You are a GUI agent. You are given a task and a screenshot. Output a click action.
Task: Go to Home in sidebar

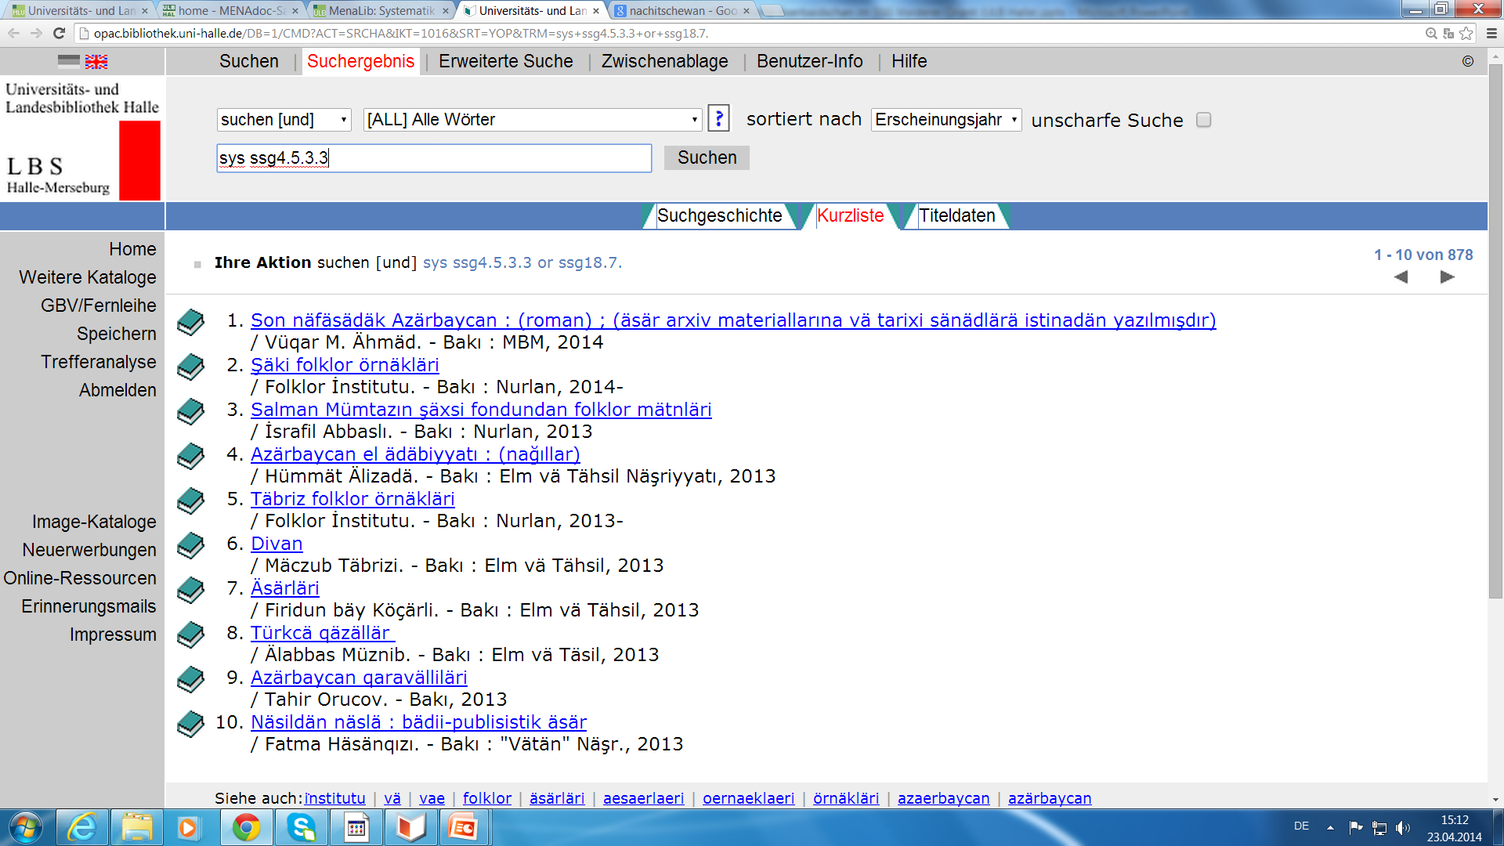click(132, 249)
